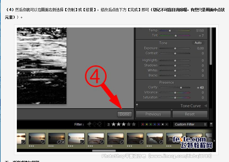
Task: Adjust the Exposure slider handle
Action: point(175,48)
